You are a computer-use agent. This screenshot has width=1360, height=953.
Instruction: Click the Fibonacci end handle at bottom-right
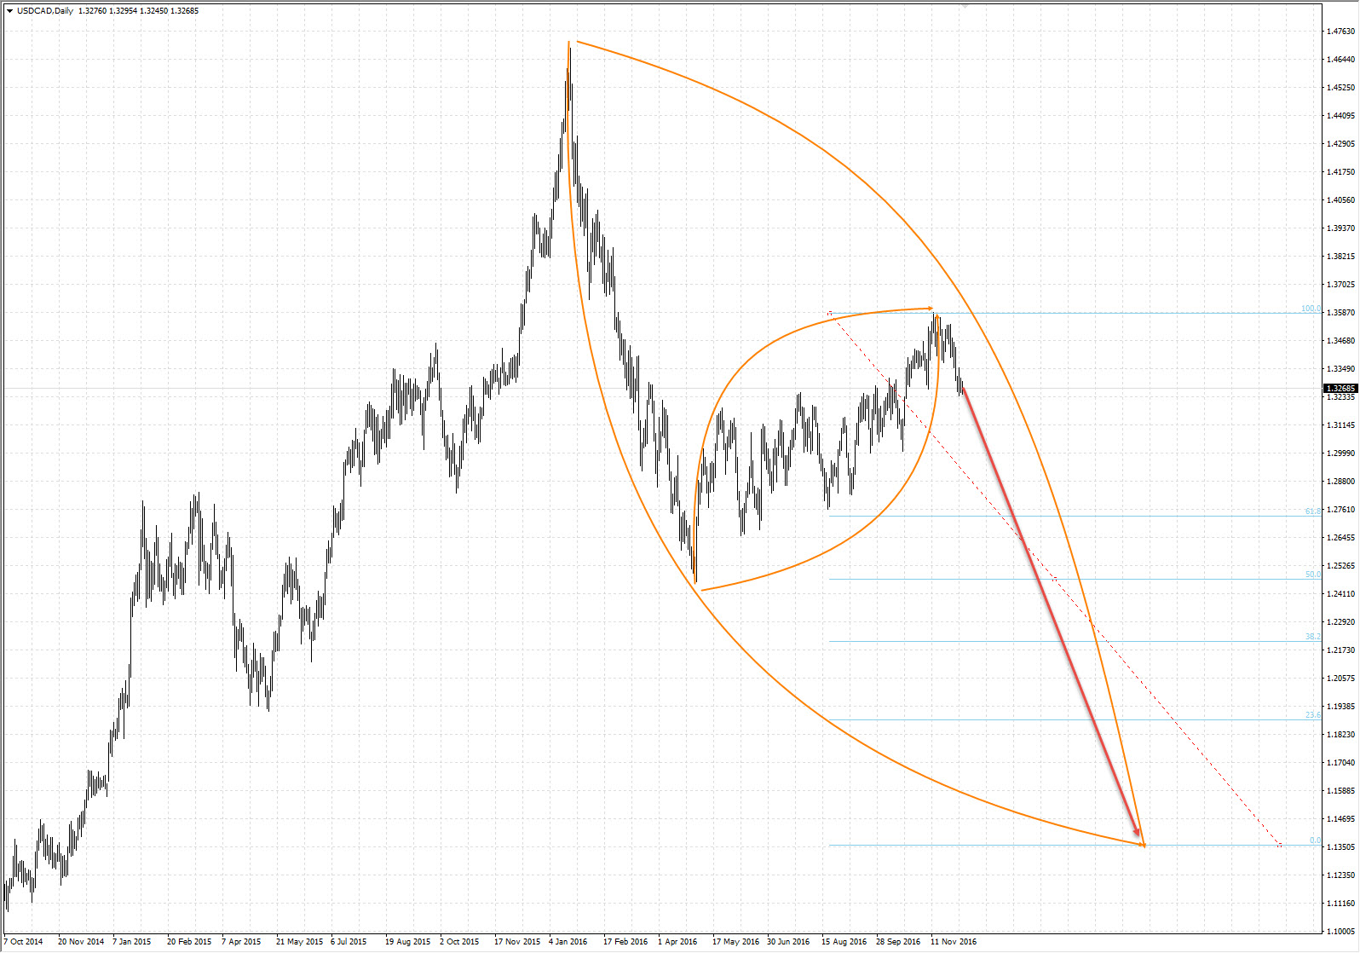click(1279, 845)
